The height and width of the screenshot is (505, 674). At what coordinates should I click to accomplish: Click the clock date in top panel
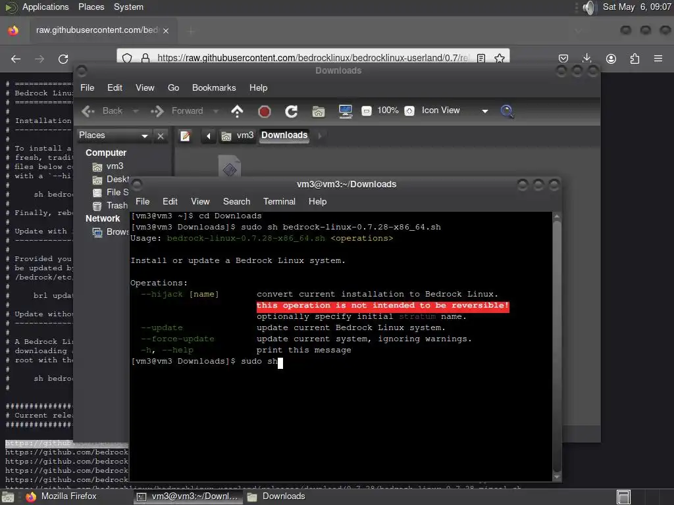click(636, 7)
